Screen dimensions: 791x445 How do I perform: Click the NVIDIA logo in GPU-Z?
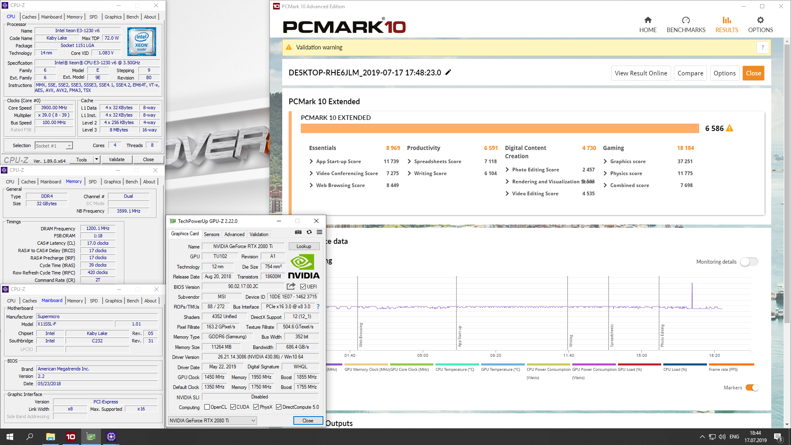(x=304, y=267)
